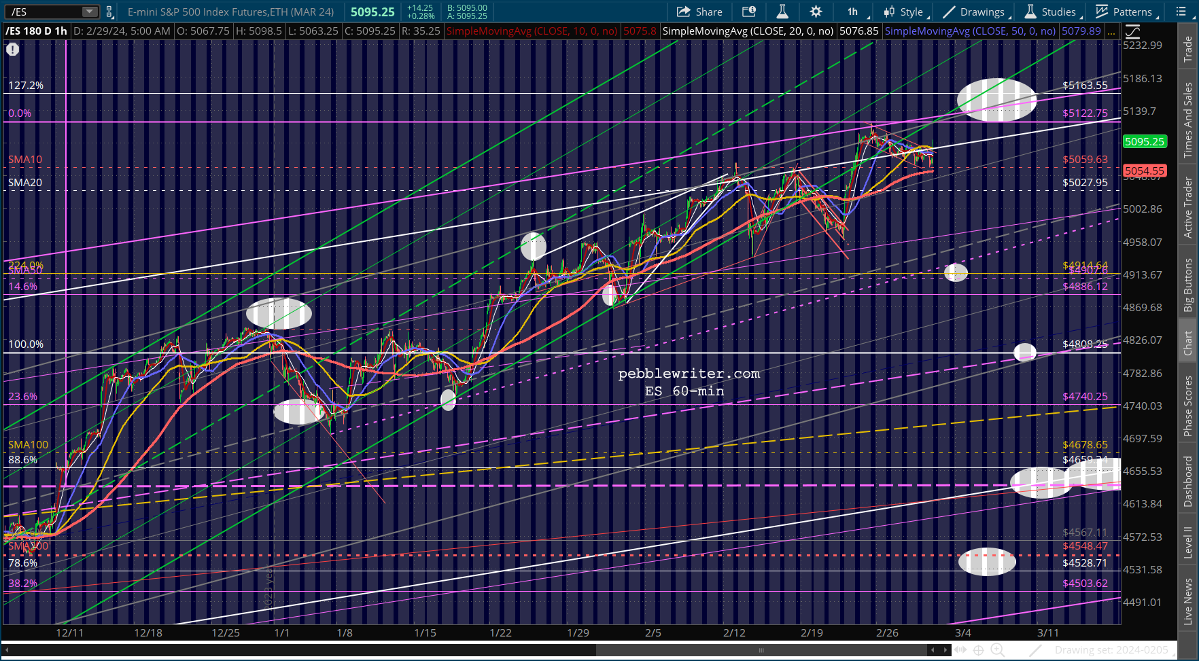1199x661 pixels.
Task: Click the exclamation alert icon on the chart
Action: [13, 50]
